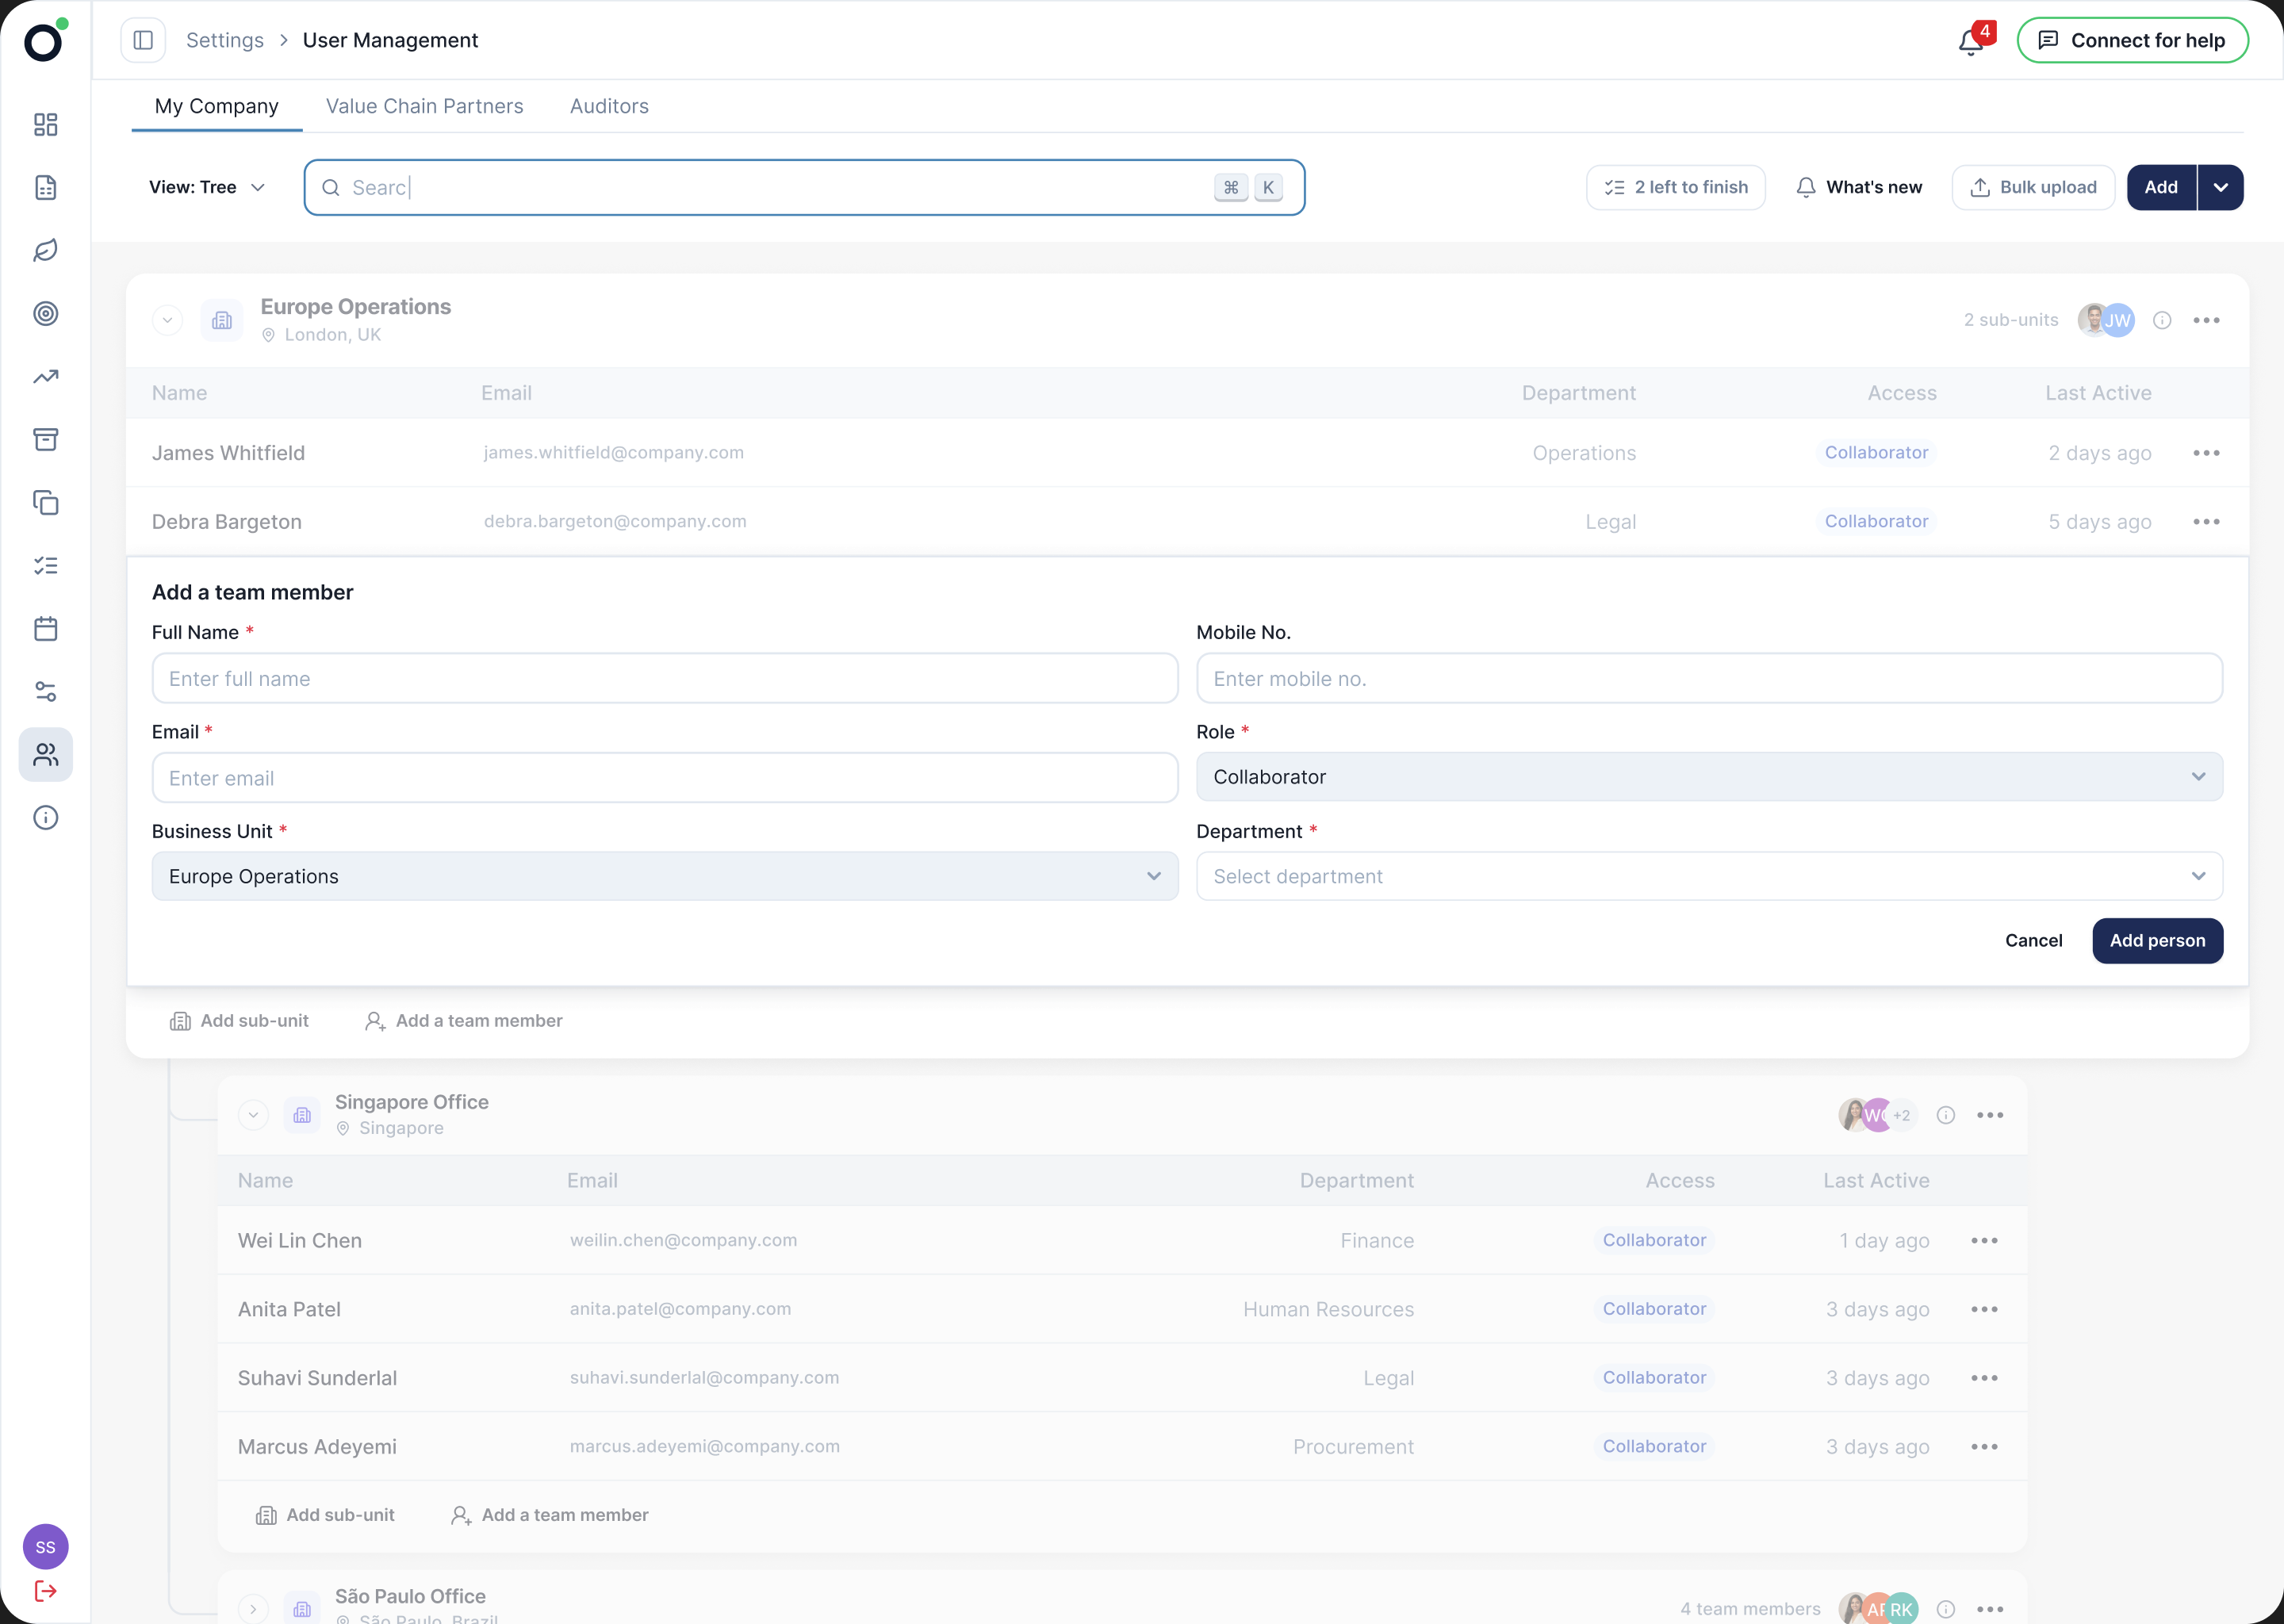Switch to the My Company tab

click(216, 106)
